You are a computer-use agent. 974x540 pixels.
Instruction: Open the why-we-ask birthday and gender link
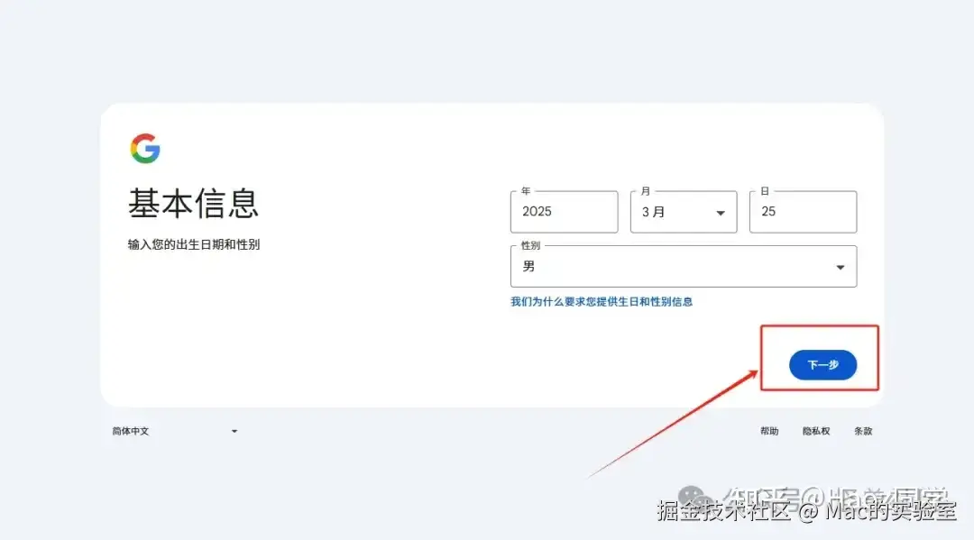click(x=602, y=302)
